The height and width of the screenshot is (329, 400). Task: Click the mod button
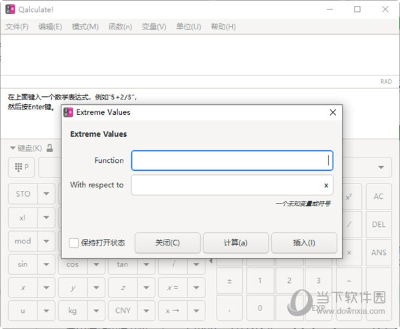(x=23, y=241)
